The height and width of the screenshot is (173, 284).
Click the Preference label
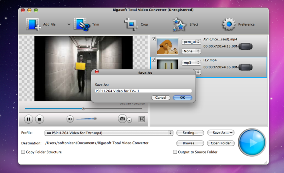pyautogui.click(x=246, y=24)
